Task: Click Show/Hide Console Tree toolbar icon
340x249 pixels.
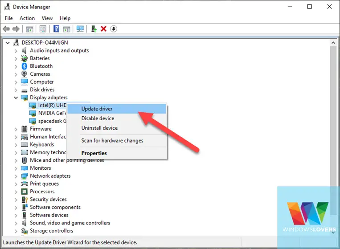Action: coord(29,29)
